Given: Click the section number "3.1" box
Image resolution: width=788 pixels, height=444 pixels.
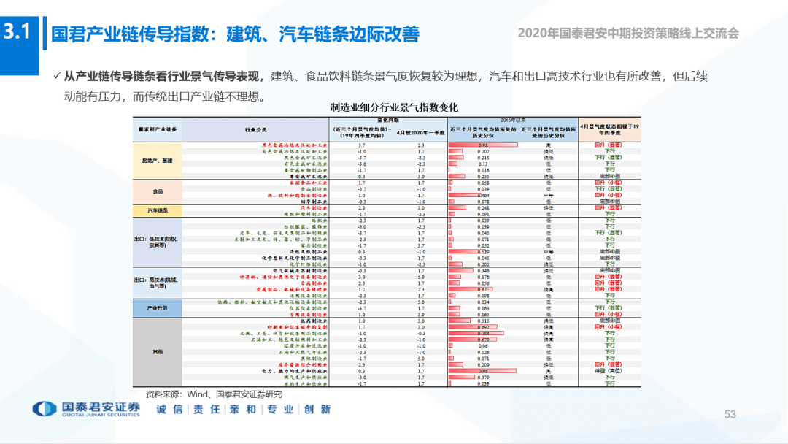Looking at the screenshot, I should tap(19, 46).
